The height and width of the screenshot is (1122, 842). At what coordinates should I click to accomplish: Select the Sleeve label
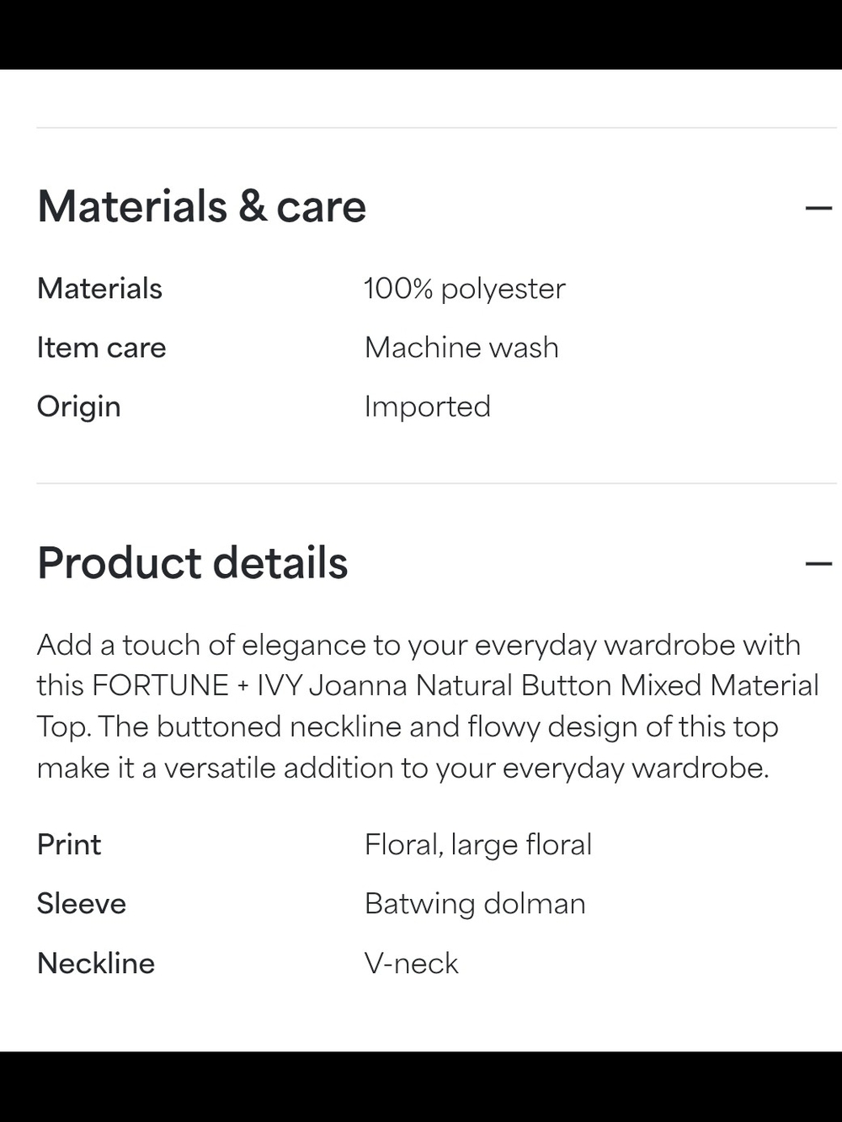[82, 903]
